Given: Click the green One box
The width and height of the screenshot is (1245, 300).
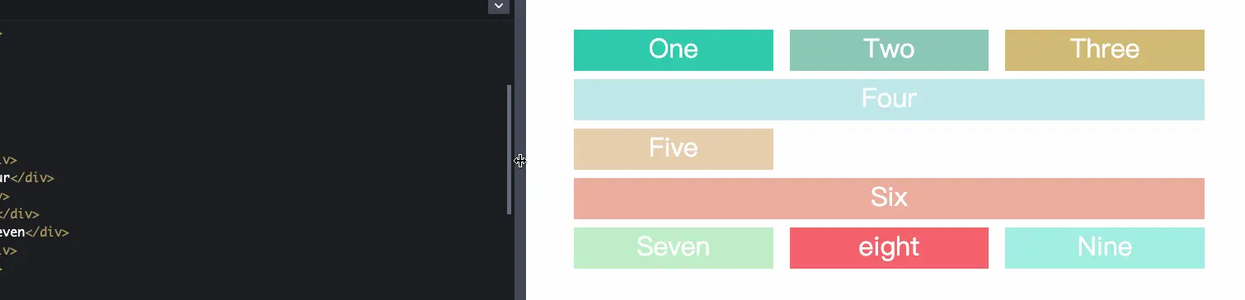Looking at the screenshot, I should pyautogui.click(x=674, y=50).
